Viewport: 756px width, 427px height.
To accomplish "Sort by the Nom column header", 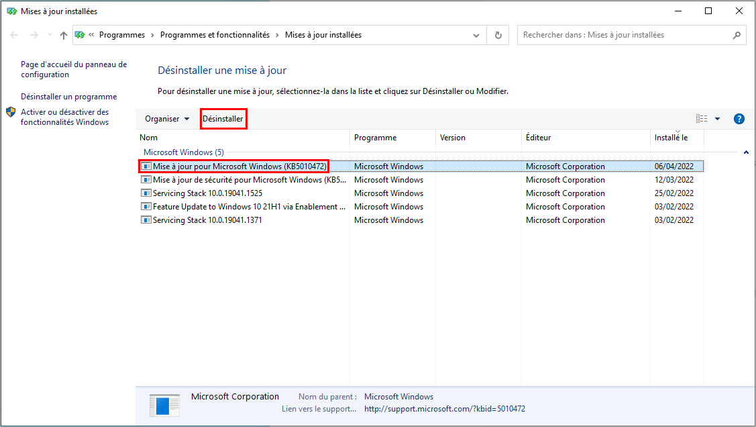I will [x=243, y=138].
